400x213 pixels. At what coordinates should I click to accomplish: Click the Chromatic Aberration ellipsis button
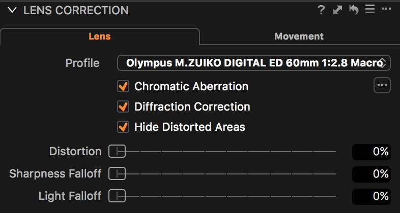382,85
